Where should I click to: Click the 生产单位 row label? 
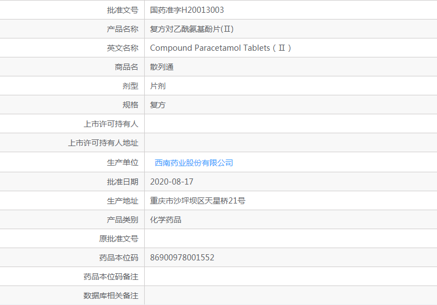coord(122,163)
